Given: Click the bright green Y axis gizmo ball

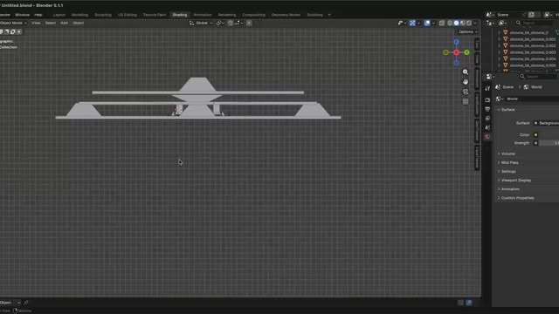Looking at the screenshot, I should coord(466,52).
